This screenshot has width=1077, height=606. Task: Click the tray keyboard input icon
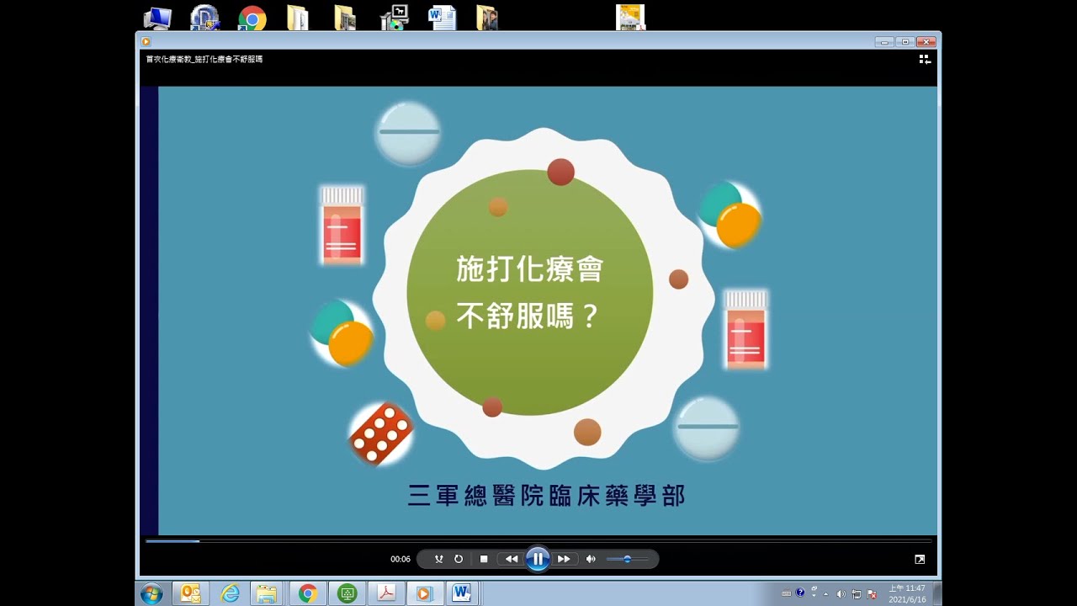(x=786, y=593)
